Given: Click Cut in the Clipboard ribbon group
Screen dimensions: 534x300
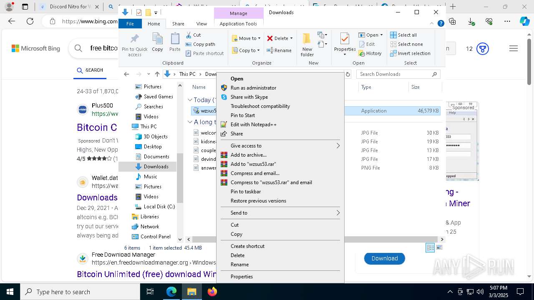Looking at the screenshot, I should tap(193, 35).
